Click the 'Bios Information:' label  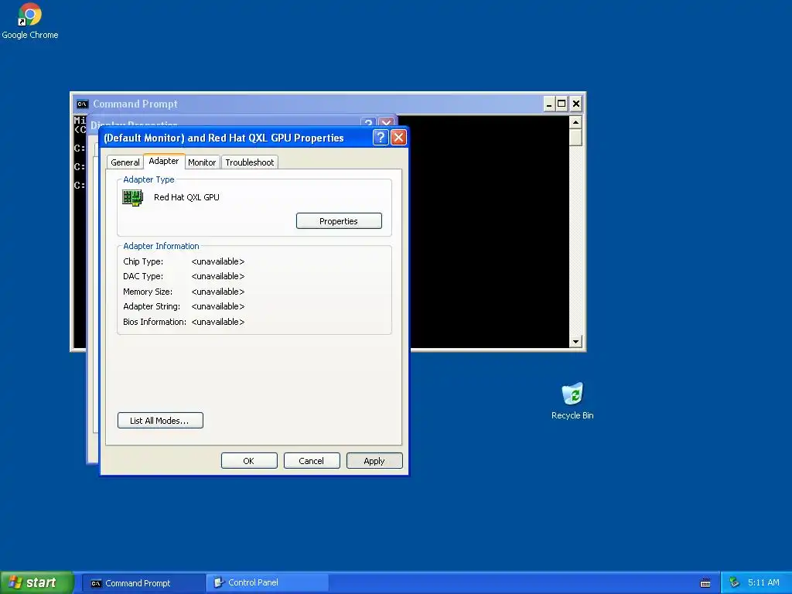155,322
